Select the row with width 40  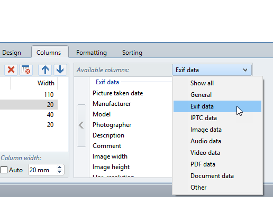(29, 115)
